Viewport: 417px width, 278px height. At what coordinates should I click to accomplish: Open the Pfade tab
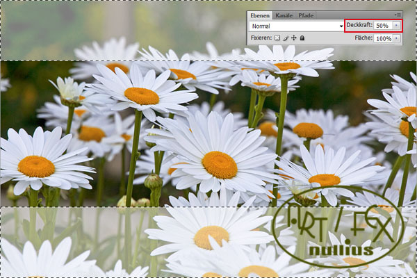pyautogui.click(x=306, y=15)
